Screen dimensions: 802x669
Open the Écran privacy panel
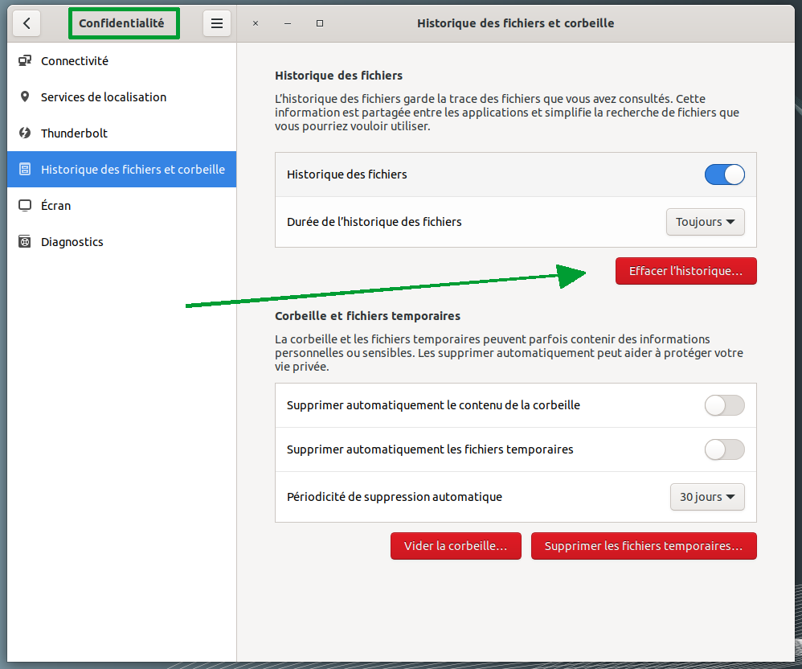(121, 205)
